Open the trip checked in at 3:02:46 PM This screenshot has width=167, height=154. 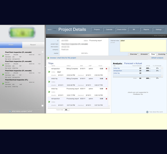[x=49, y=82]
